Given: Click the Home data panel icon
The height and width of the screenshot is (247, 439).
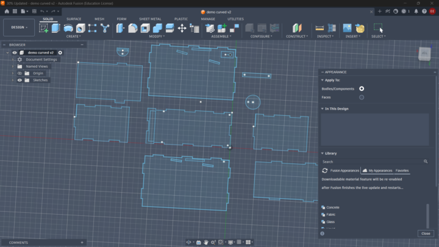Looking at the screenshot, I should click(x=7, y=12).
